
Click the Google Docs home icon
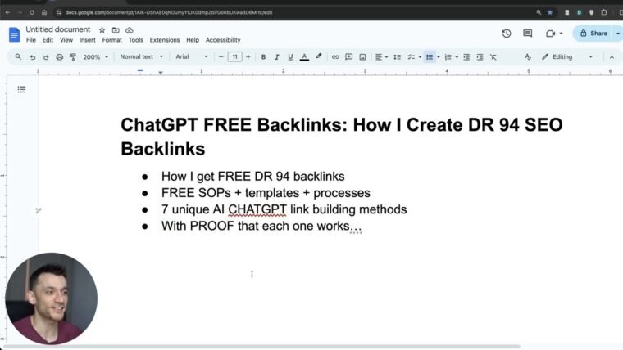(14, 35)
